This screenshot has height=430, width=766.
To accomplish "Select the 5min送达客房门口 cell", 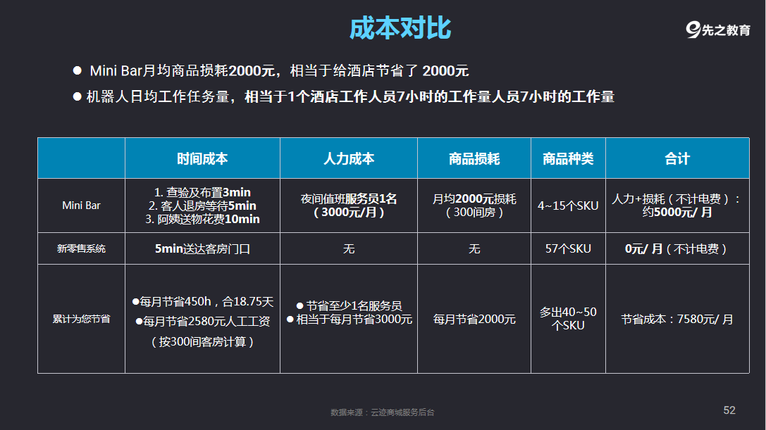I will pyautogui.click(x=202, y=249).
